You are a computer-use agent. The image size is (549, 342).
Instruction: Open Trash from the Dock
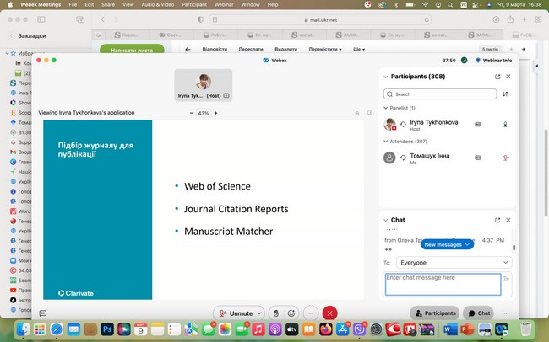pyautogui.click(x=525, y=329)
